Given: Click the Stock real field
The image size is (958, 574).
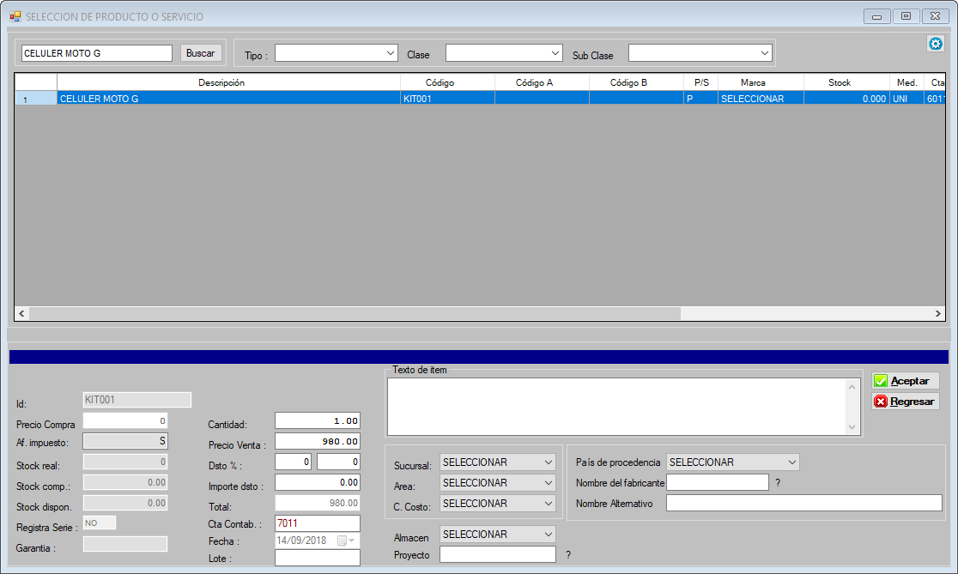Looking at the screenshot, I should [125, 462].
